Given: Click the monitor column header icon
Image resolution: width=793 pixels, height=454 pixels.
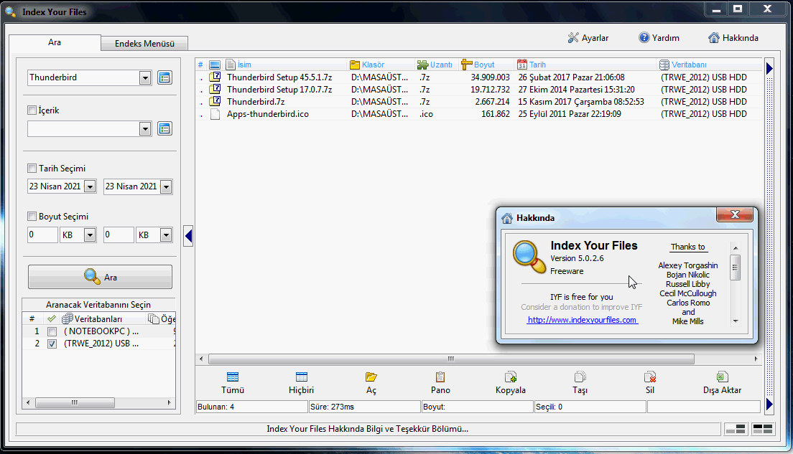Looking at the screenshot, I should point(215,65).
